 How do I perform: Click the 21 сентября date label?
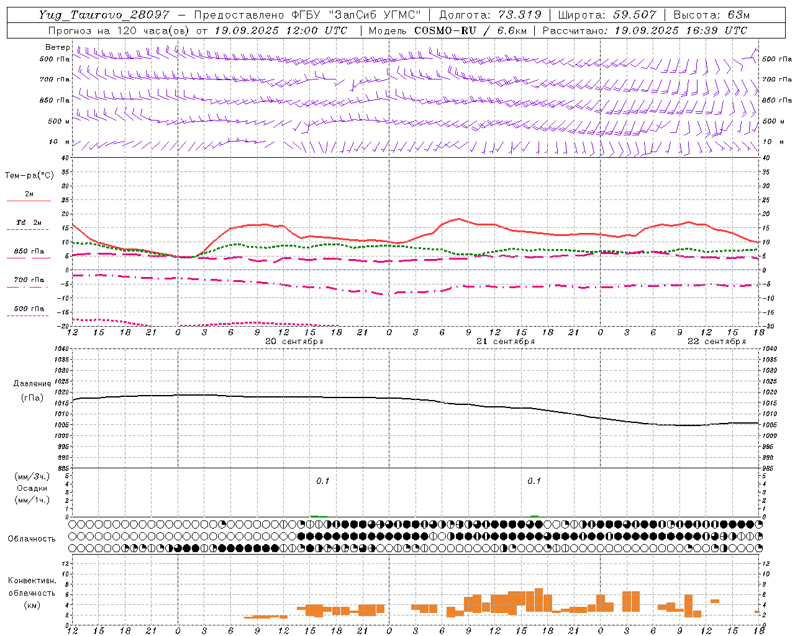click(506, 342)
